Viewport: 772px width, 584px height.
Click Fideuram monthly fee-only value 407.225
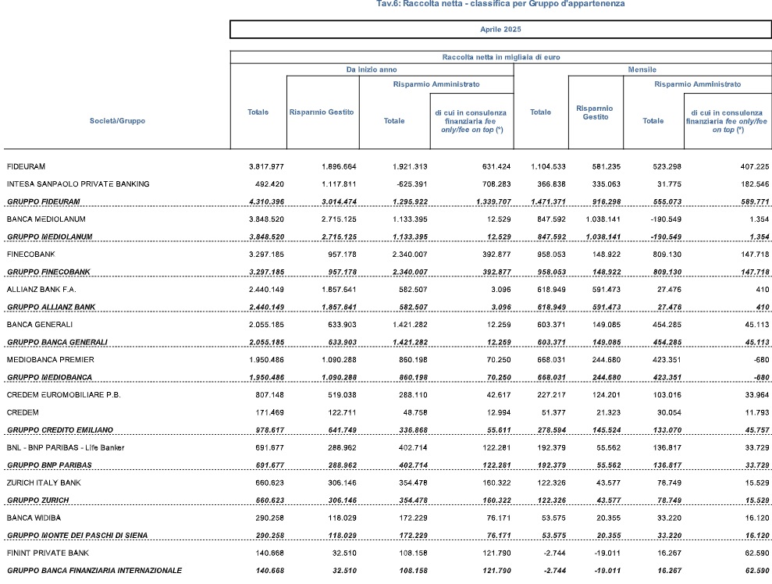pos(755,166)
